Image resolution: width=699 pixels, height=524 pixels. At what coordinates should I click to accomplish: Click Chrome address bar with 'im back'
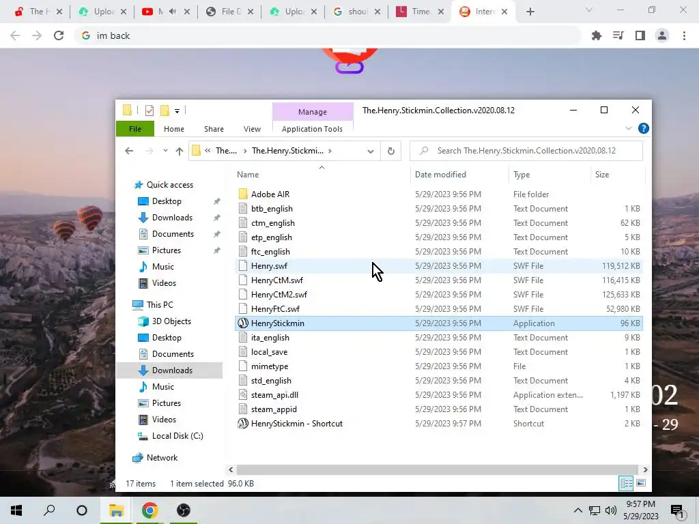click(x=328, y=35)
